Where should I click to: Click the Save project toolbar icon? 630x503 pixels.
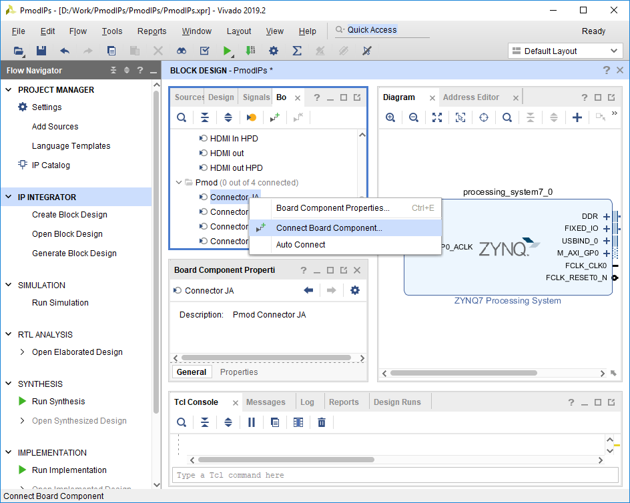[41, 51]
